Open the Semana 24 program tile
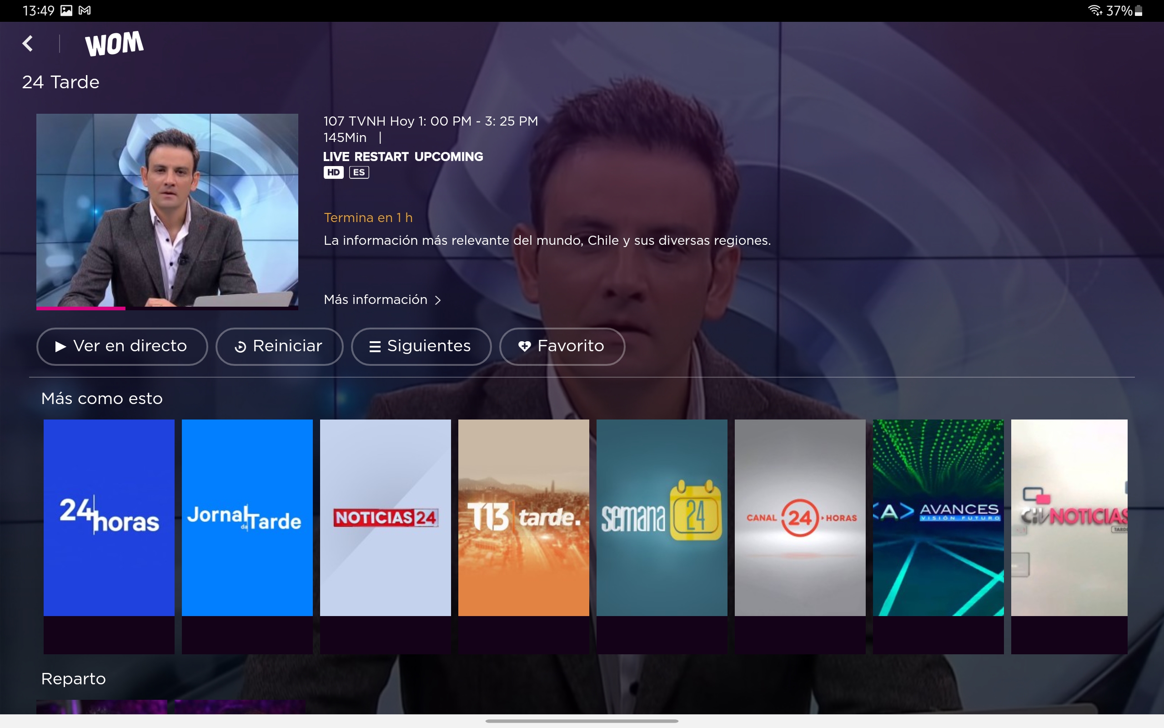Image resolution: width=1164 pixels, height=728 pixels. 662,518
